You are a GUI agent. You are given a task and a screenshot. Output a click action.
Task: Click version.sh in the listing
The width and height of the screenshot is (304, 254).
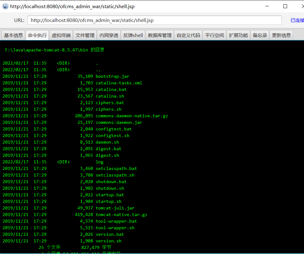coord(109,241)
